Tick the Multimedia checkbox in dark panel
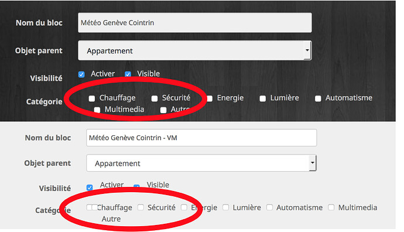 tap(97, 110)
